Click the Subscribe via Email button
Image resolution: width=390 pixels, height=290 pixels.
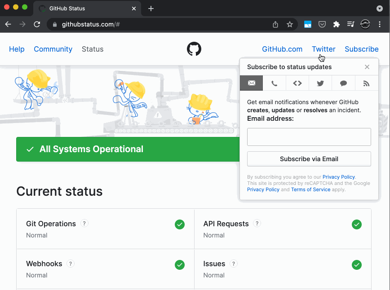point(309,159)
